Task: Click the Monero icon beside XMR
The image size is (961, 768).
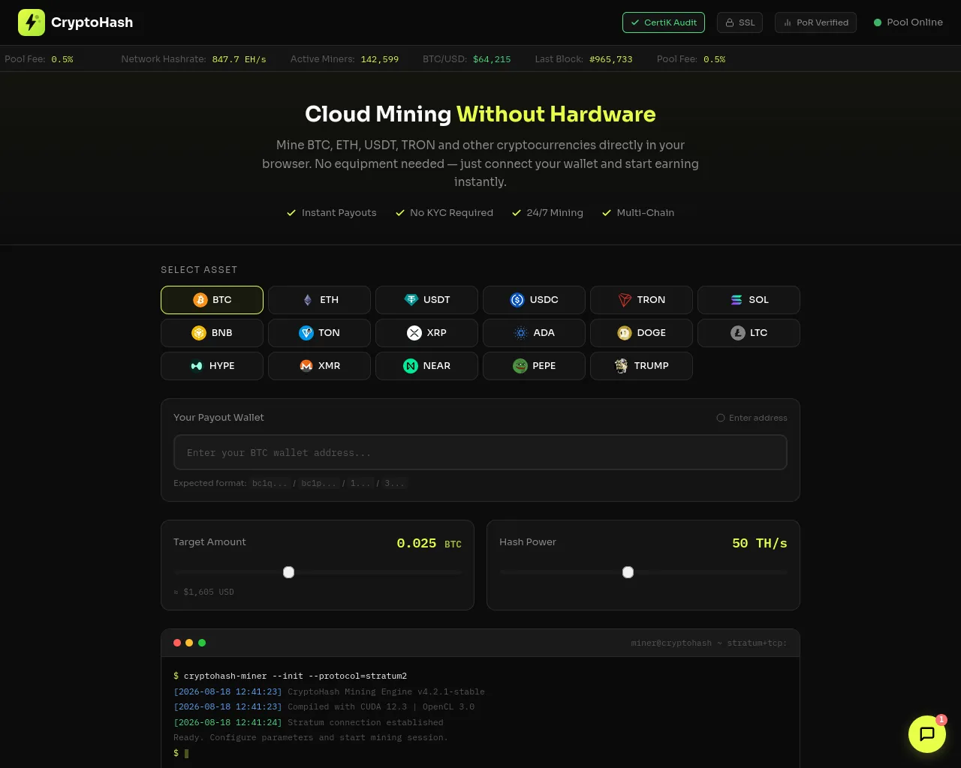Action: [306, 366]
